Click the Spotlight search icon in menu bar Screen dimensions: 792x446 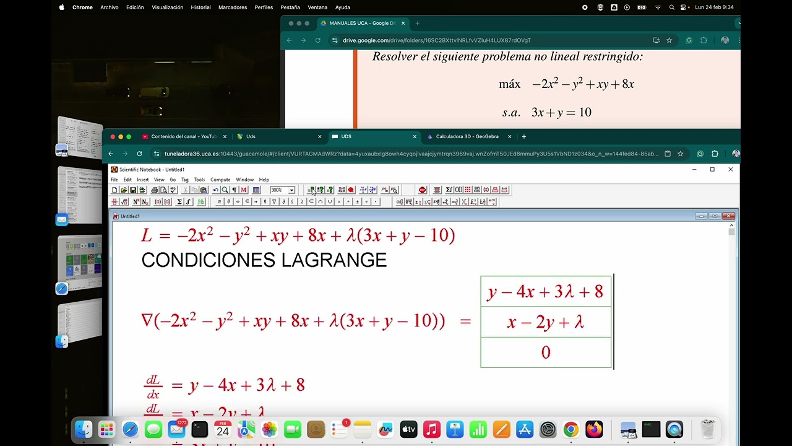coord(672,7)
